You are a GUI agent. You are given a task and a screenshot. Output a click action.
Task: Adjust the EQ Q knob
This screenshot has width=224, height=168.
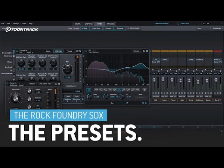tap(122, 97)
